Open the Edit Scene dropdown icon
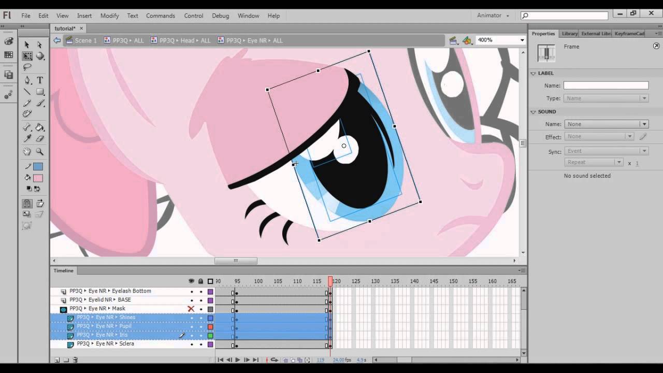The width and height of the screenshot is (663, 373). coord(453,40)
